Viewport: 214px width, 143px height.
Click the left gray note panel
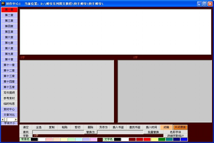[x=67, y=91]
